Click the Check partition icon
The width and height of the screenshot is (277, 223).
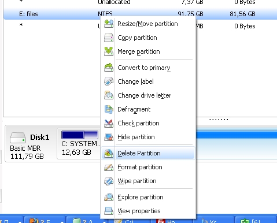[x=109, y=123]
